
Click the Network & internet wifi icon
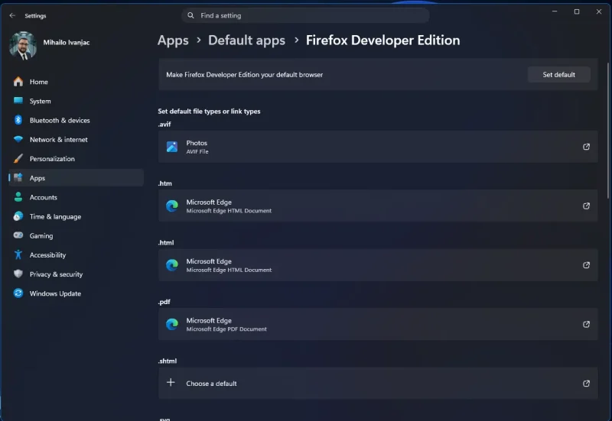pos(18,139)
